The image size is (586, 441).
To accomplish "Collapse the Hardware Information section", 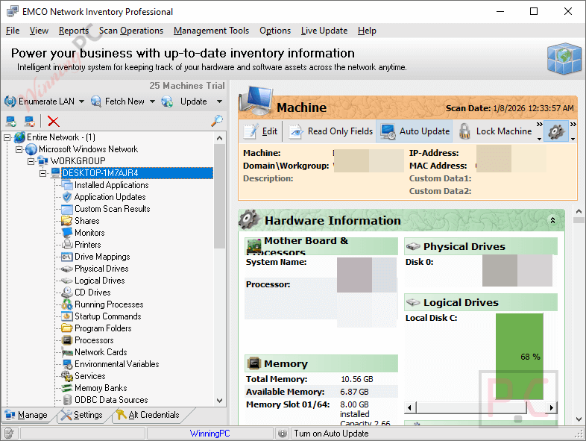I will click(x=552, y=220).
